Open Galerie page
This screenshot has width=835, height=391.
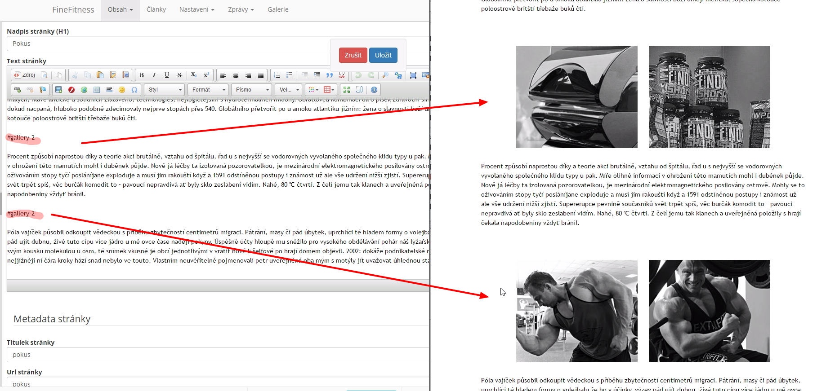pyautogui.click(x=278, y=9)
